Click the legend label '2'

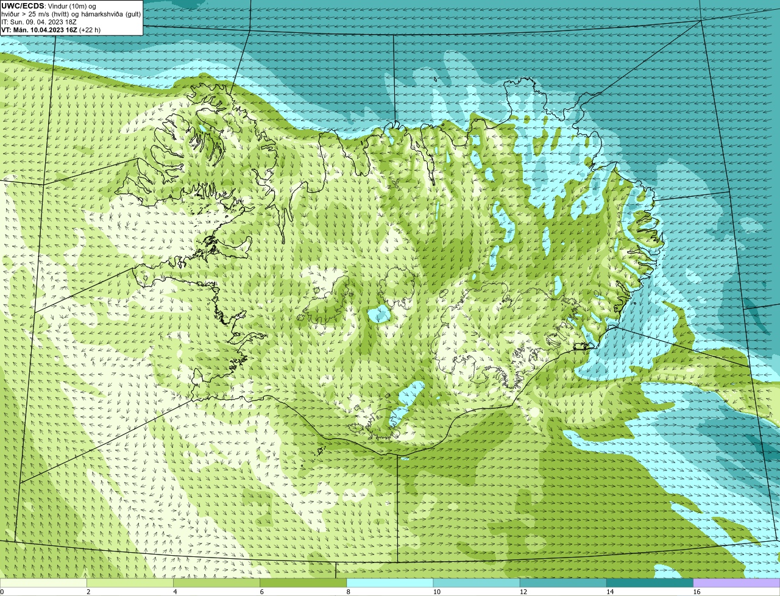[x=88, y=592]
